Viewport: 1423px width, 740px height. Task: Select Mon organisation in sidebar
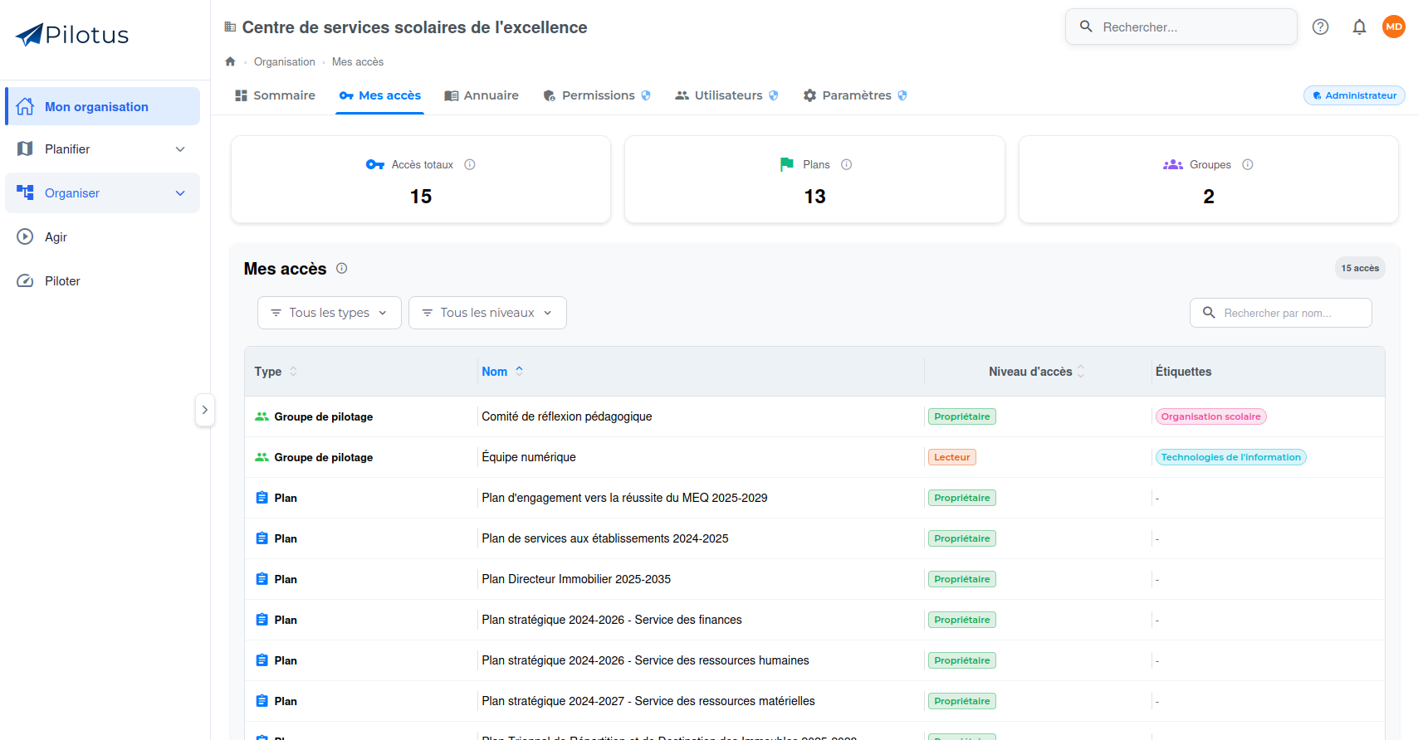[102, 106]
